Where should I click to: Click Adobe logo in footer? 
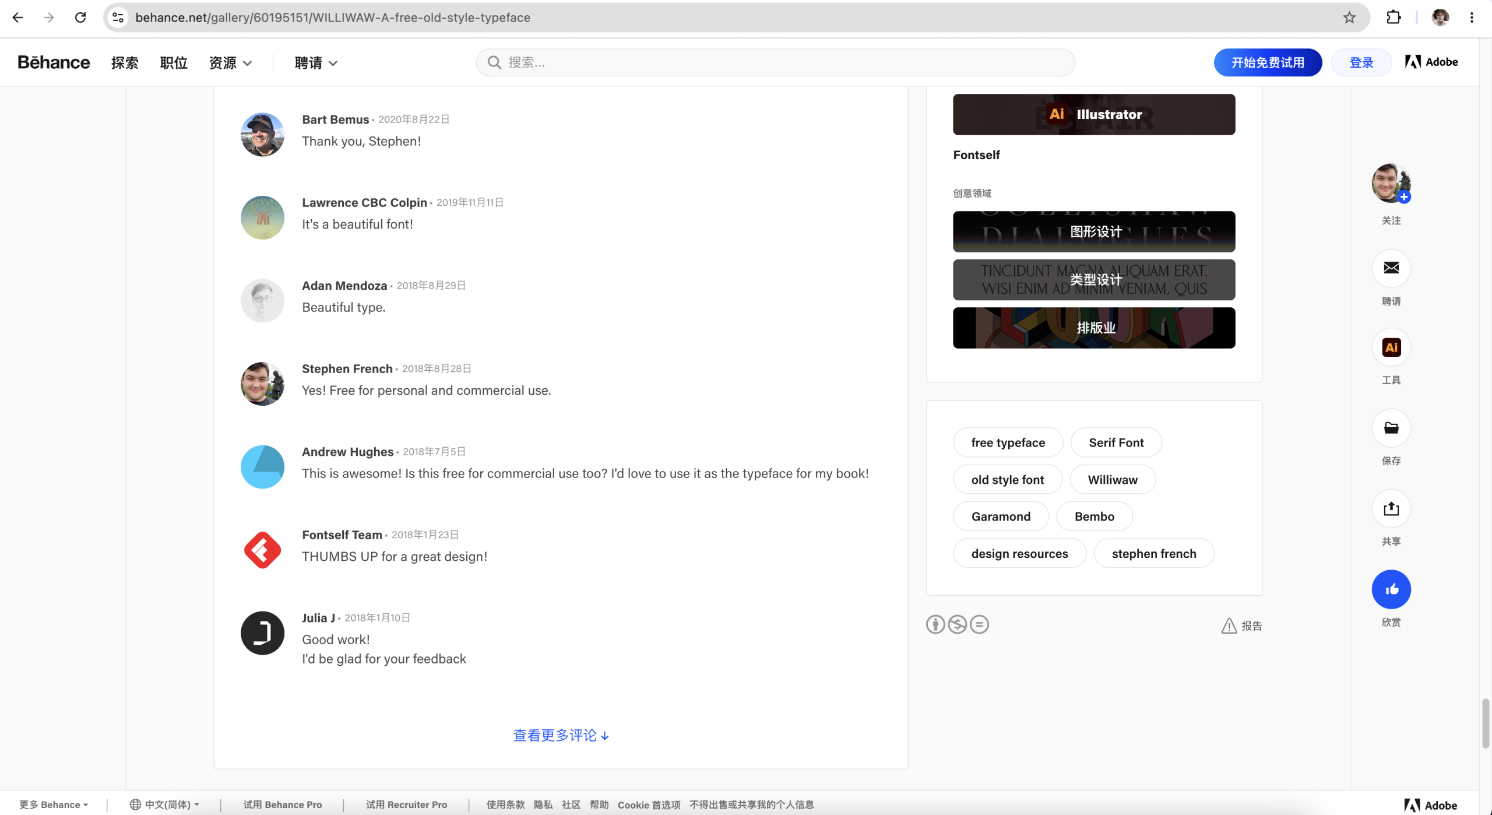1430,805
